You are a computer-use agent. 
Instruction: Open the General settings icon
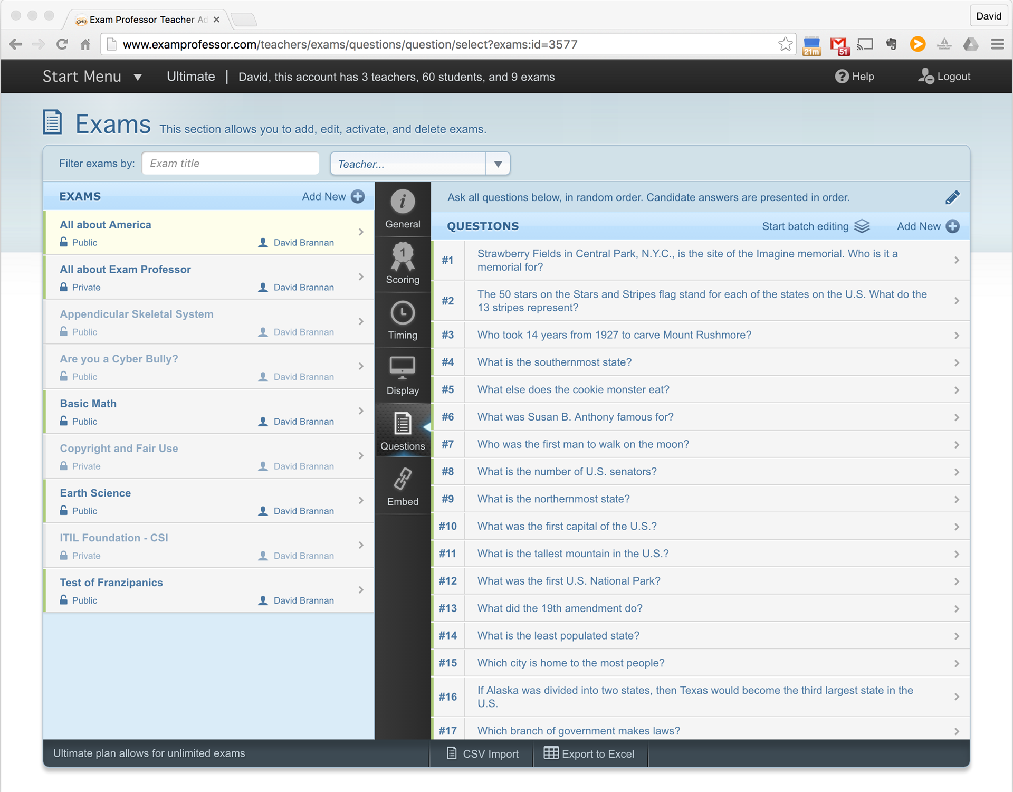(403, 202)
